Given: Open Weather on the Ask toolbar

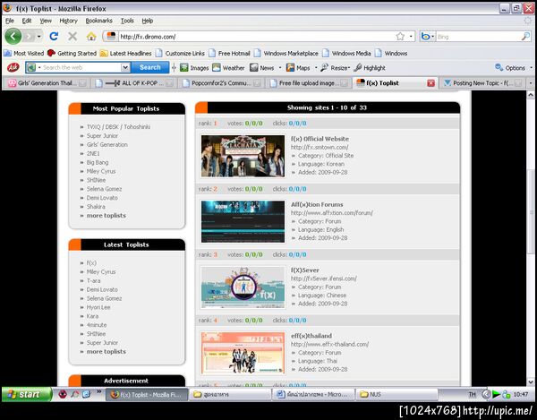Looking at the screenshot, I should click(x=228, y=68).
